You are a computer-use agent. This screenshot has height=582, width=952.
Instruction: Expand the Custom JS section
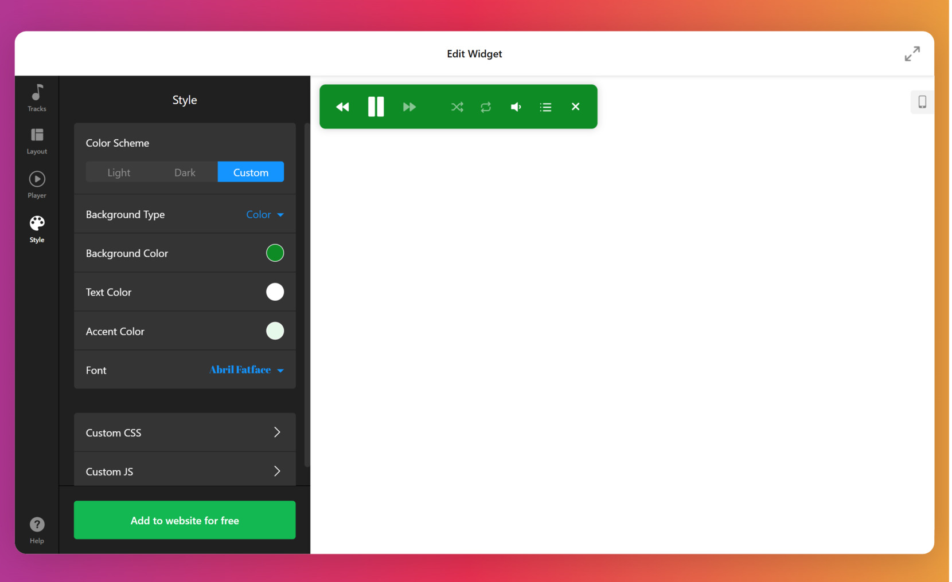pos(184,471)
